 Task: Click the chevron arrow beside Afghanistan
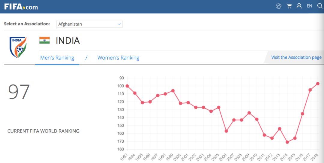pyautogui.click(x=119, y=24)
